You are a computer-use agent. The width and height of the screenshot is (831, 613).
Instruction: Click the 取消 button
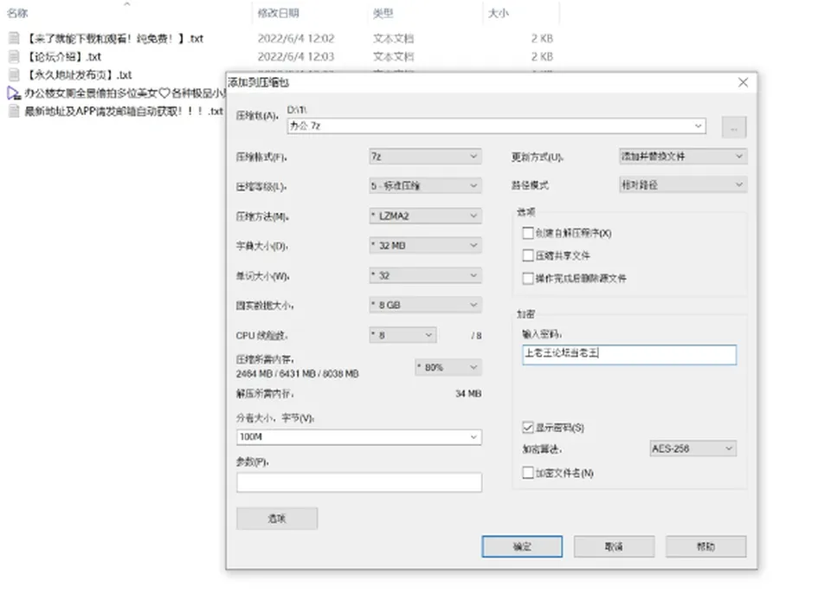click(x=614, y=546)
